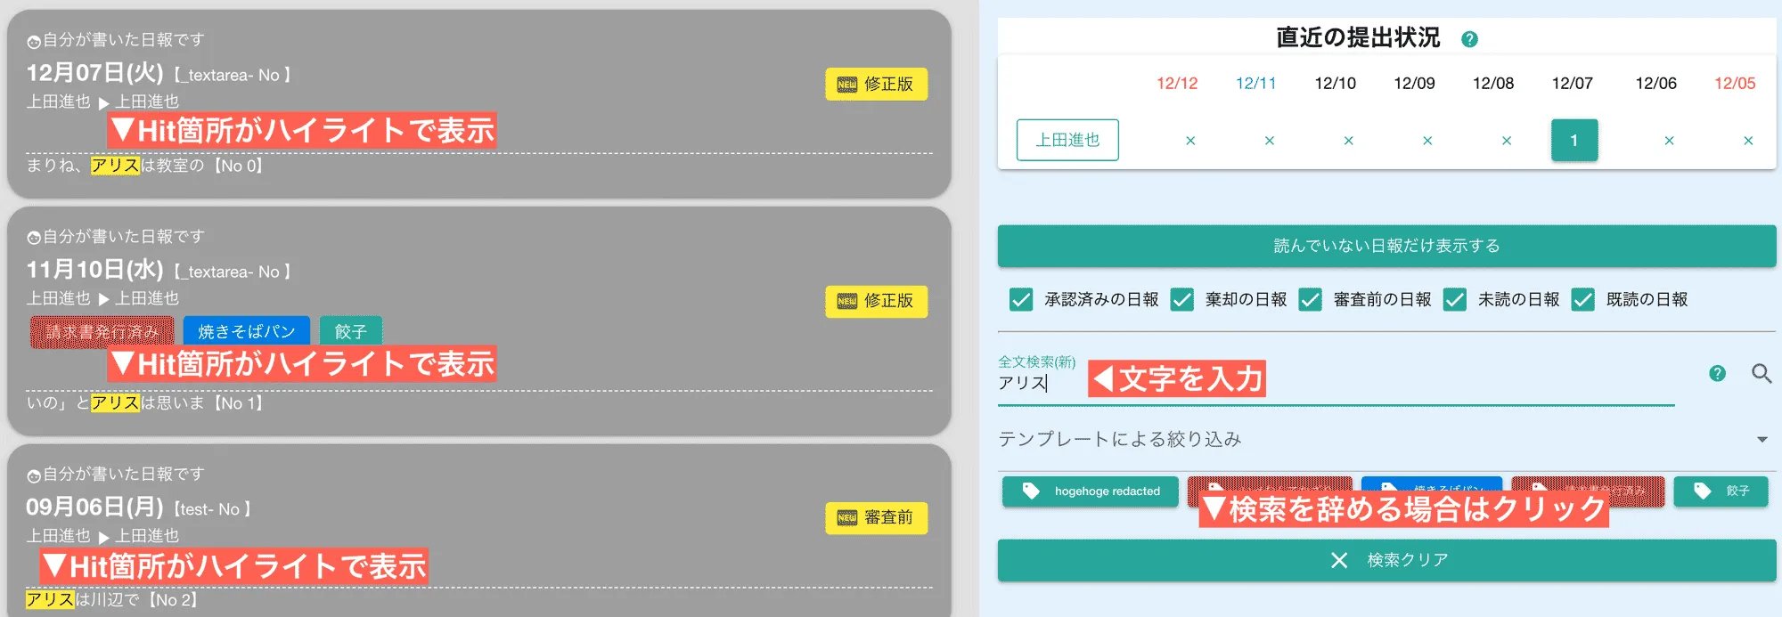Open the help icon beside 直近の提出状況
Screen dimensions: 1782x617
1470,39
